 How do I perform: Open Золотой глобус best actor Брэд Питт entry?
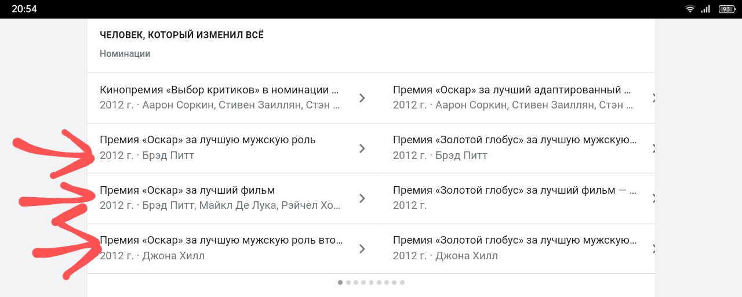pyautogui.click(x=518, y=148)
